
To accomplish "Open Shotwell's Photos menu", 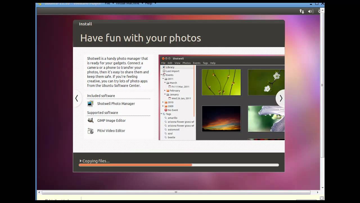I will pyautogui.click(x=186, y=63).
